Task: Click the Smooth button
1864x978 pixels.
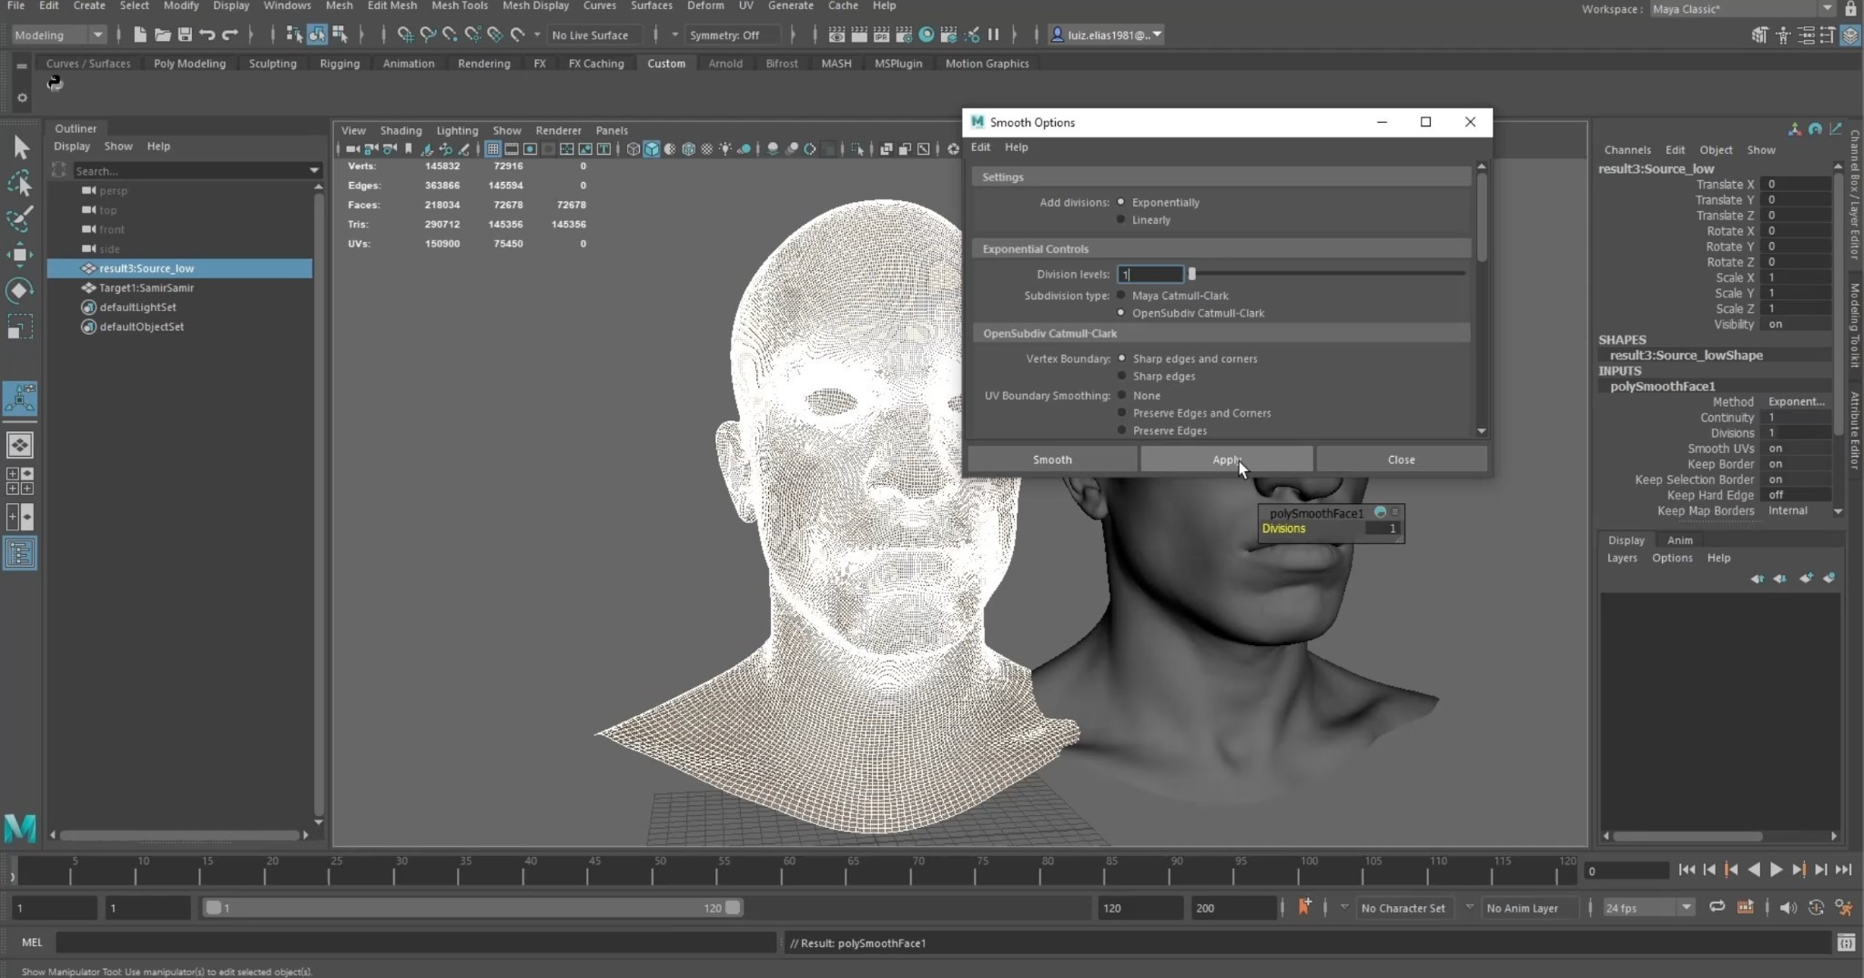Action: (1052, 459)
